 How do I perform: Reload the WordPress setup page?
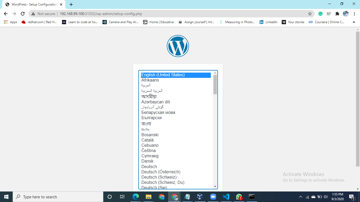click(23, 14)
